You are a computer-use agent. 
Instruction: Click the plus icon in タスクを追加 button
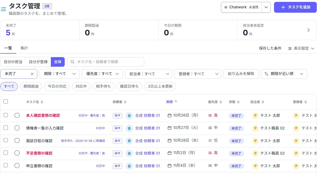283,7
